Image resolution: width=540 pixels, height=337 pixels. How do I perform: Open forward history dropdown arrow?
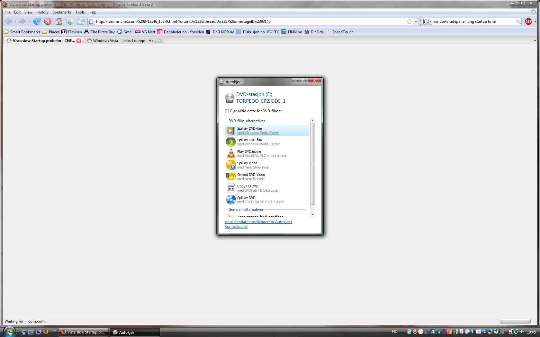pyautogui.click(x=29, y=22)
